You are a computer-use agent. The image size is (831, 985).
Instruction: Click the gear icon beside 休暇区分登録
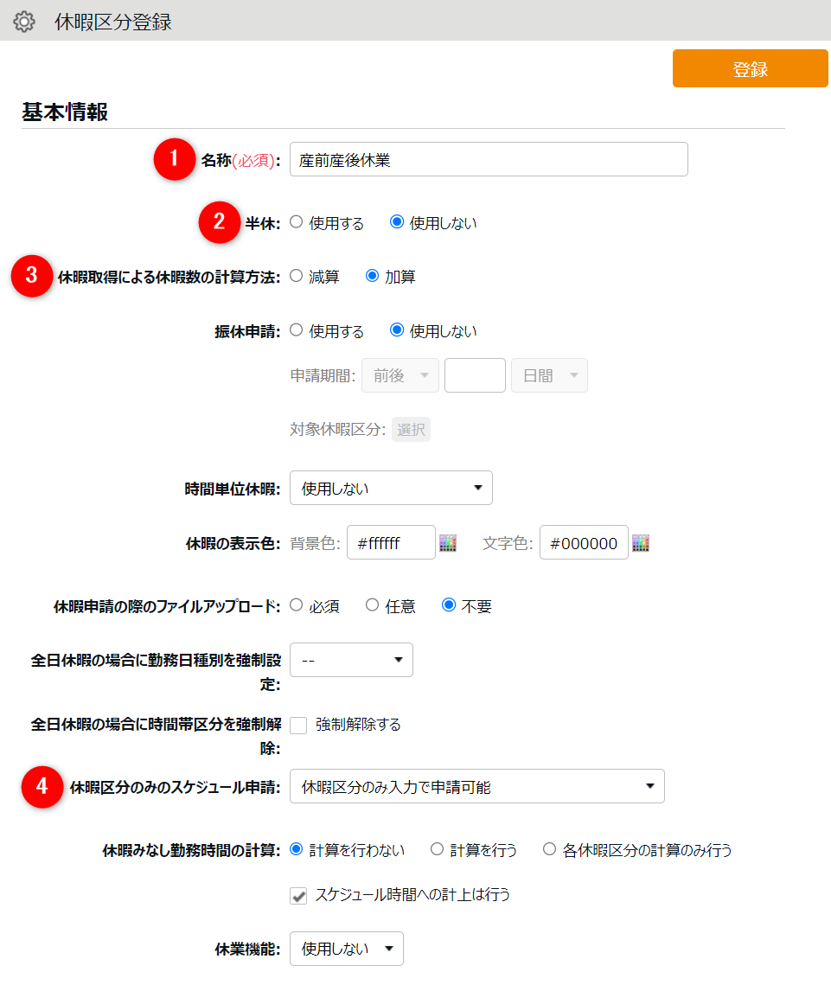click(24, 22)
